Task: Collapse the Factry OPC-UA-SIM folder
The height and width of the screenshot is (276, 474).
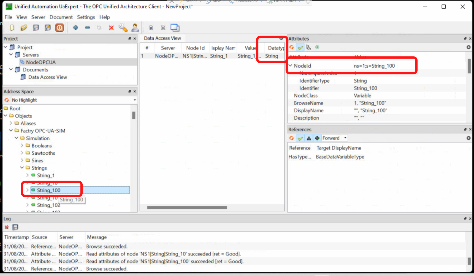Action: (x=11, y=131)
